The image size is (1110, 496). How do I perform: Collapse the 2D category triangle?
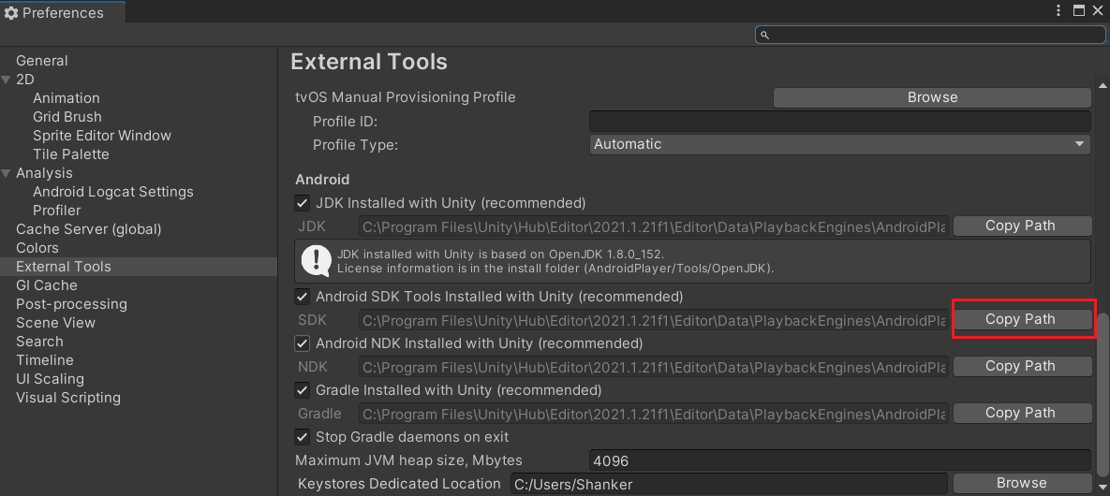(x=7, y=80)
